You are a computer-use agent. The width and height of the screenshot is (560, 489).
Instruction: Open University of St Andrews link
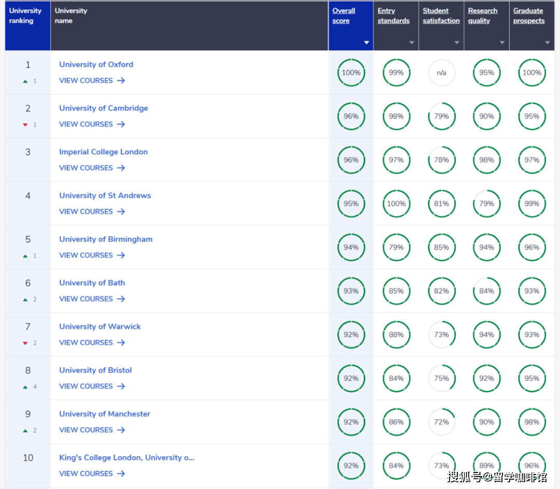105,195
